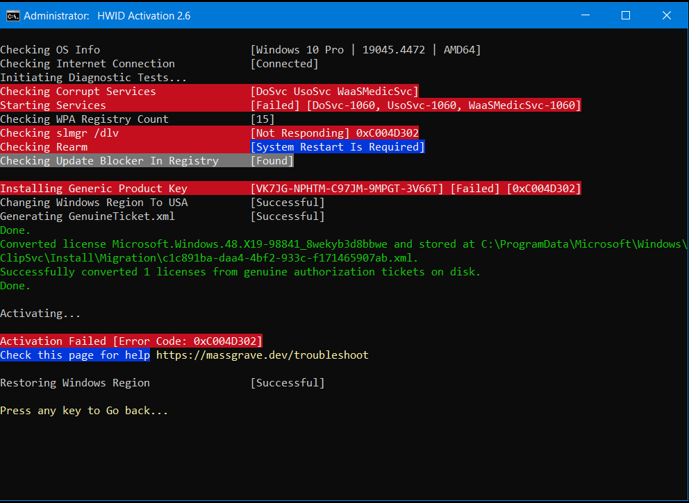Click the 'System Restart Is Required' message
689x503 pixels.
(337, 147)
